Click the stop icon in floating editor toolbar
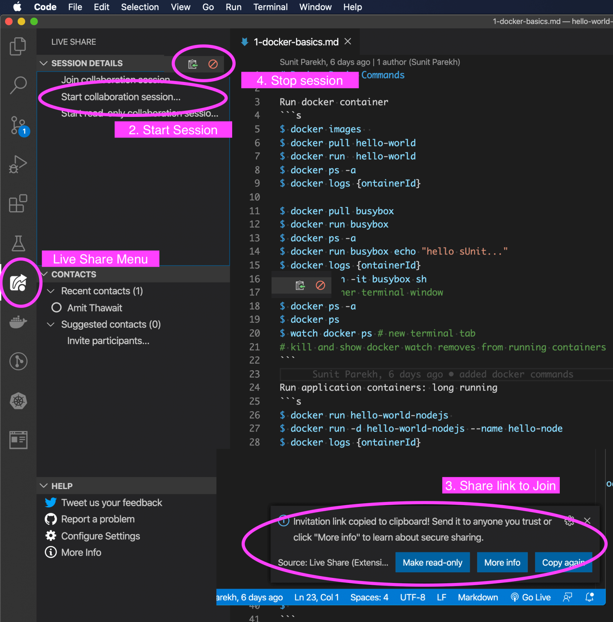Viewport: 613px width, 622px height. (x=320, y=285)
